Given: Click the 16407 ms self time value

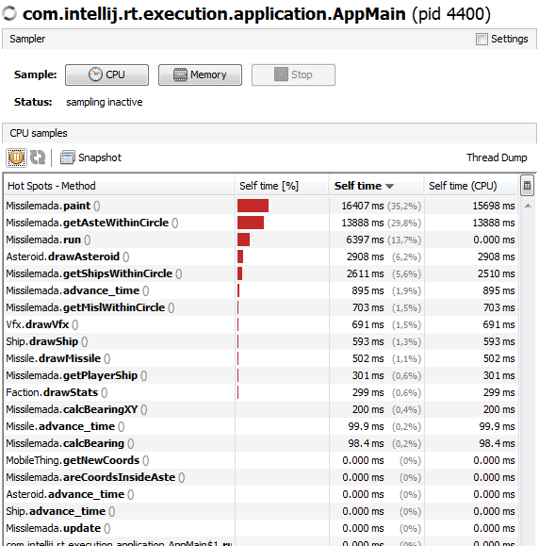Looking at the screenshot, I should click(x=363, y=206).
